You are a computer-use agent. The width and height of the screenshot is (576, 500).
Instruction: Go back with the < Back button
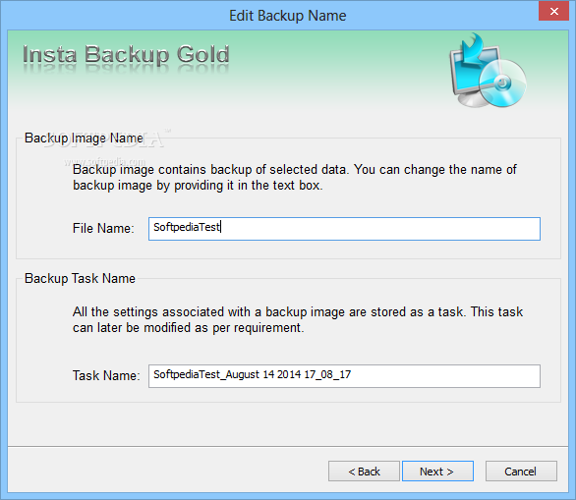tap(364, 471)
